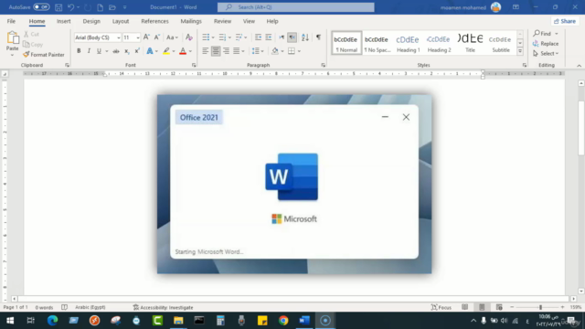Image resolution: width=585 pixels, height=329 pixels.
Task: Sort the selected text
Action: pyautogui.click(x=305, y=37)
